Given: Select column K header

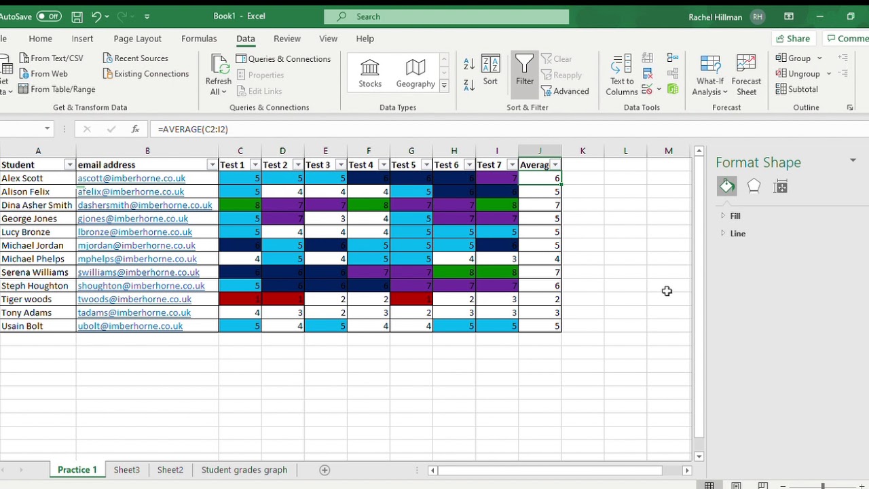Looking at the screenshot, I should click(583, 151).
